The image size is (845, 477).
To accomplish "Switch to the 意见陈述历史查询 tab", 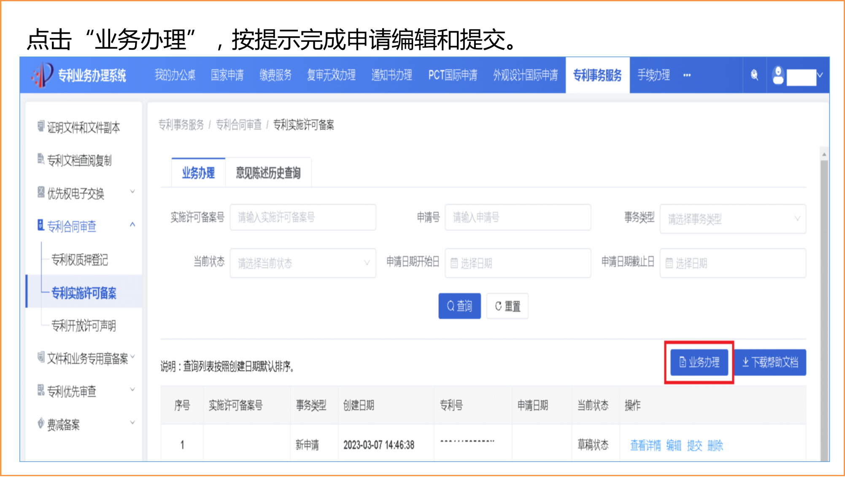I will [268, 172].
